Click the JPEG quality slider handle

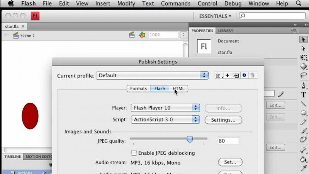tap(190, 139)
